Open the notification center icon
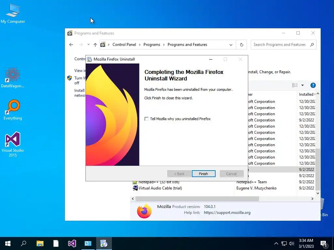Screen dimensions: 334x250 click(324, 243)
